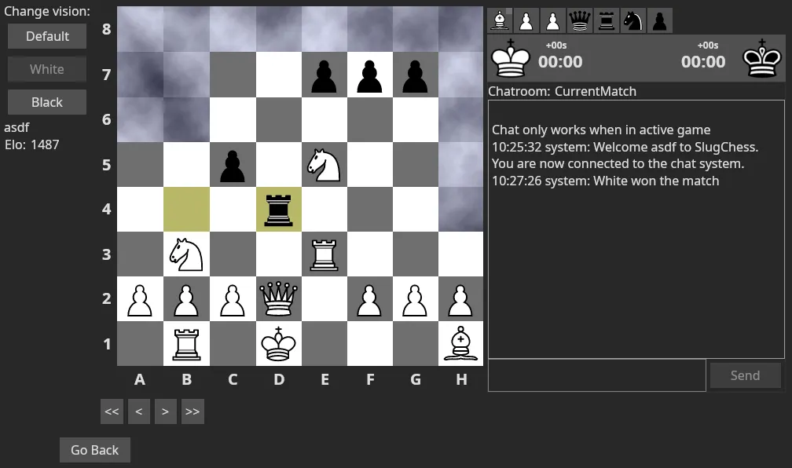Click the 'Chatroom: CurrentMatch' label
The image size is (792, 468).
point(563,91)
